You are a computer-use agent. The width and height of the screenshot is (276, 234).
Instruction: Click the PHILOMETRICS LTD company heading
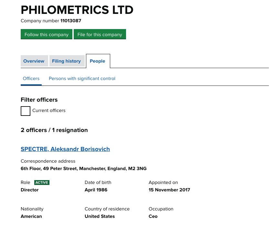click(77, 10)
